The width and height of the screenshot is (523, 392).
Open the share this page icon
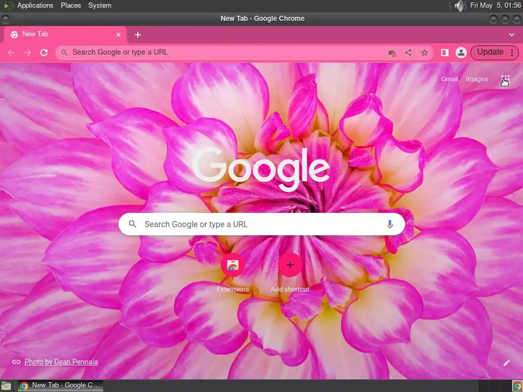(x=408, y=53)
